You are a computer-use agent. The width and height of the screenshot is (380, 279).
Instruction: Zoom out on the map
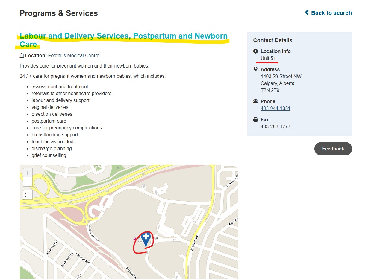(x=28, y=182)
